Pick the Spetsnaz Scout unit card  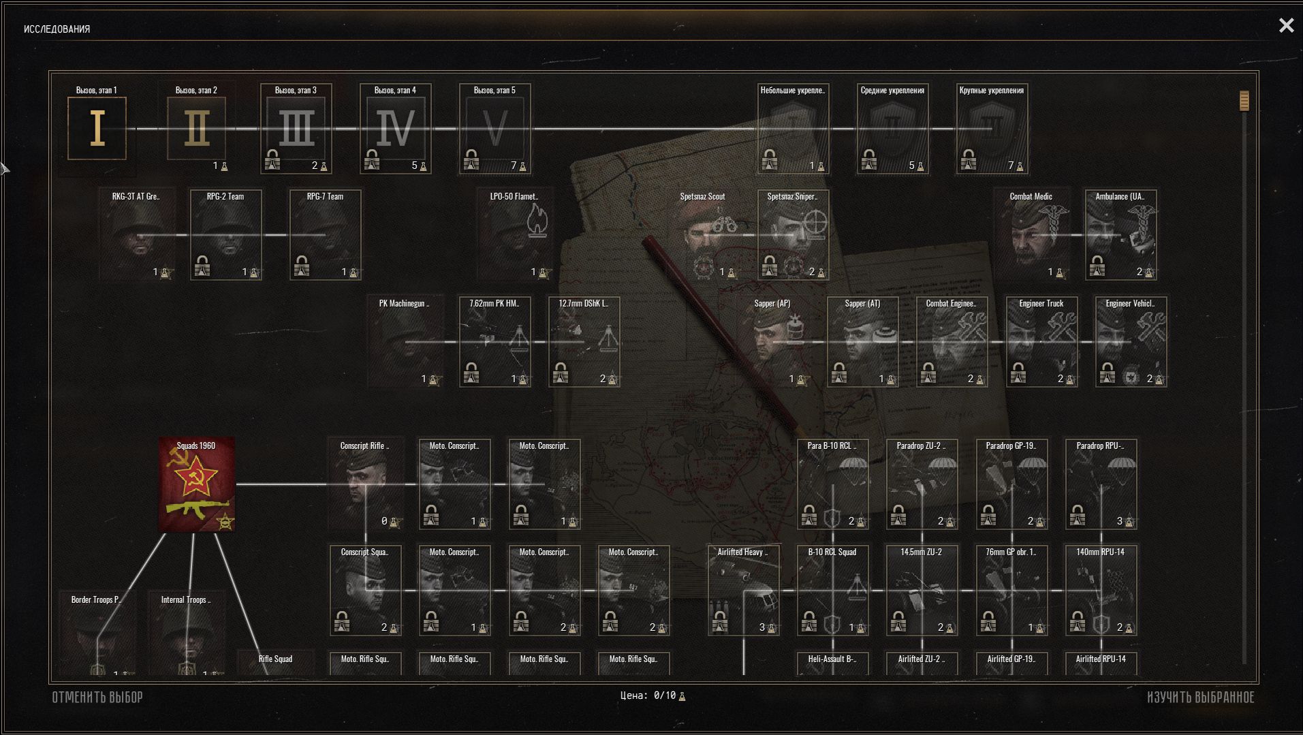pyautogui.click(x=703, y=235)
